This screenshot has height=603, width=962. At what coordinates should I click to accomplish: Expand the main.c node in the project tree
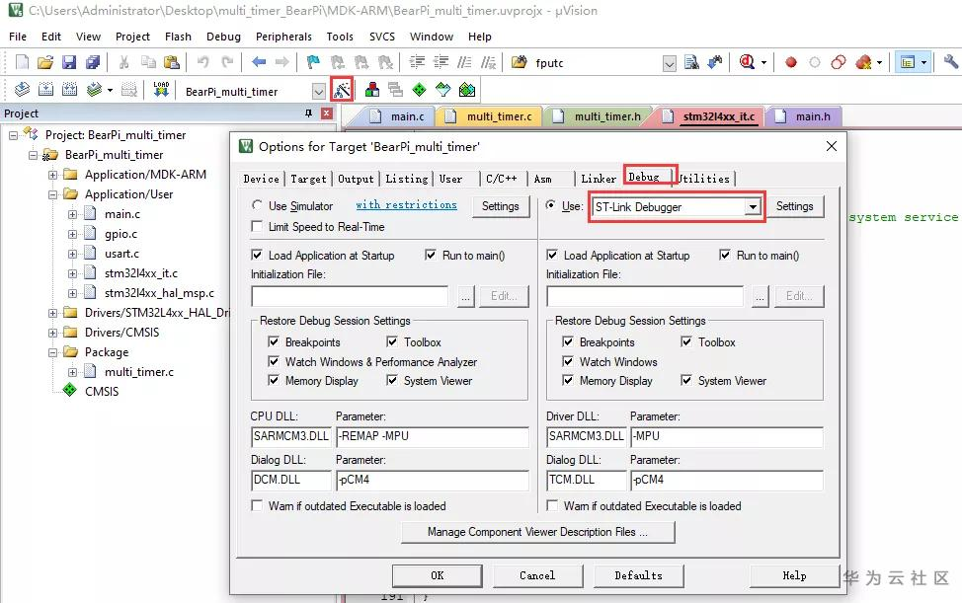click(x=72, y=214)
